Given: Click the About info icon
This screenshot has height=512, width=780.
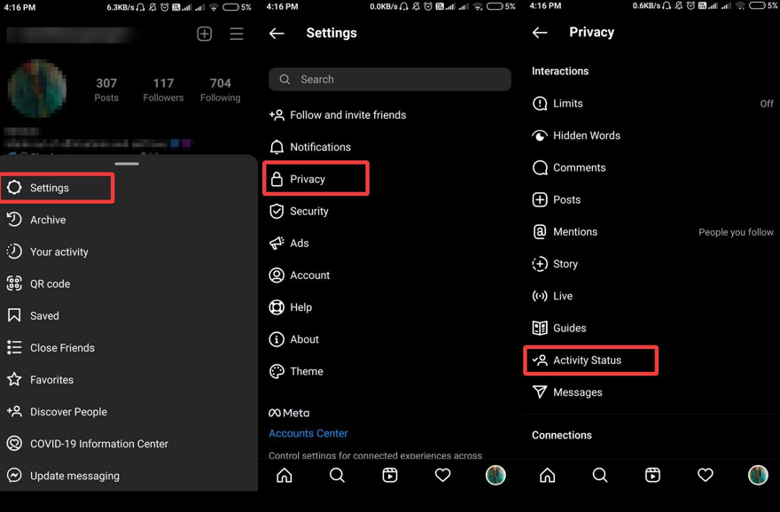Looking at the screenshot, I should 277,339.
